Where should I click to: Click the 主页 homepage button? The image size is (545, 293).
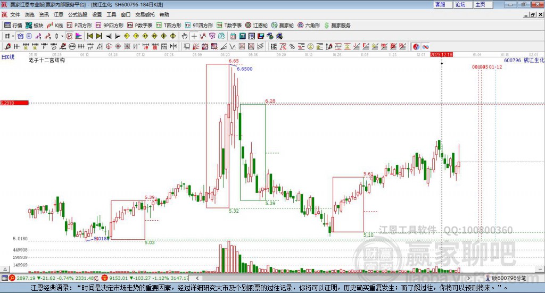coord(483,4)
